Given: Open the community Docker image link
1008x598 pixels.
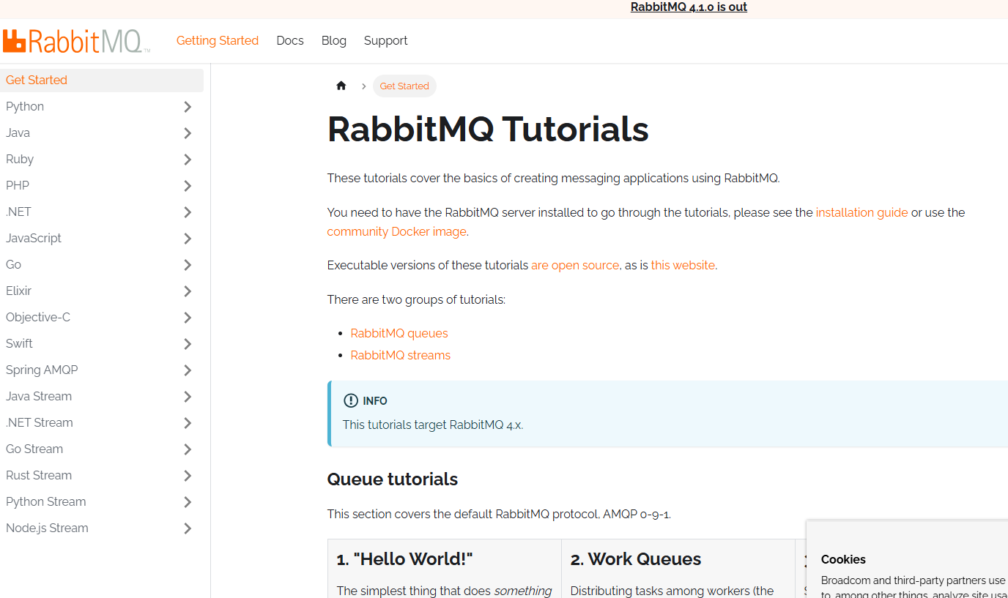Looking at the screenshot, I should click(x=397, y=231).
